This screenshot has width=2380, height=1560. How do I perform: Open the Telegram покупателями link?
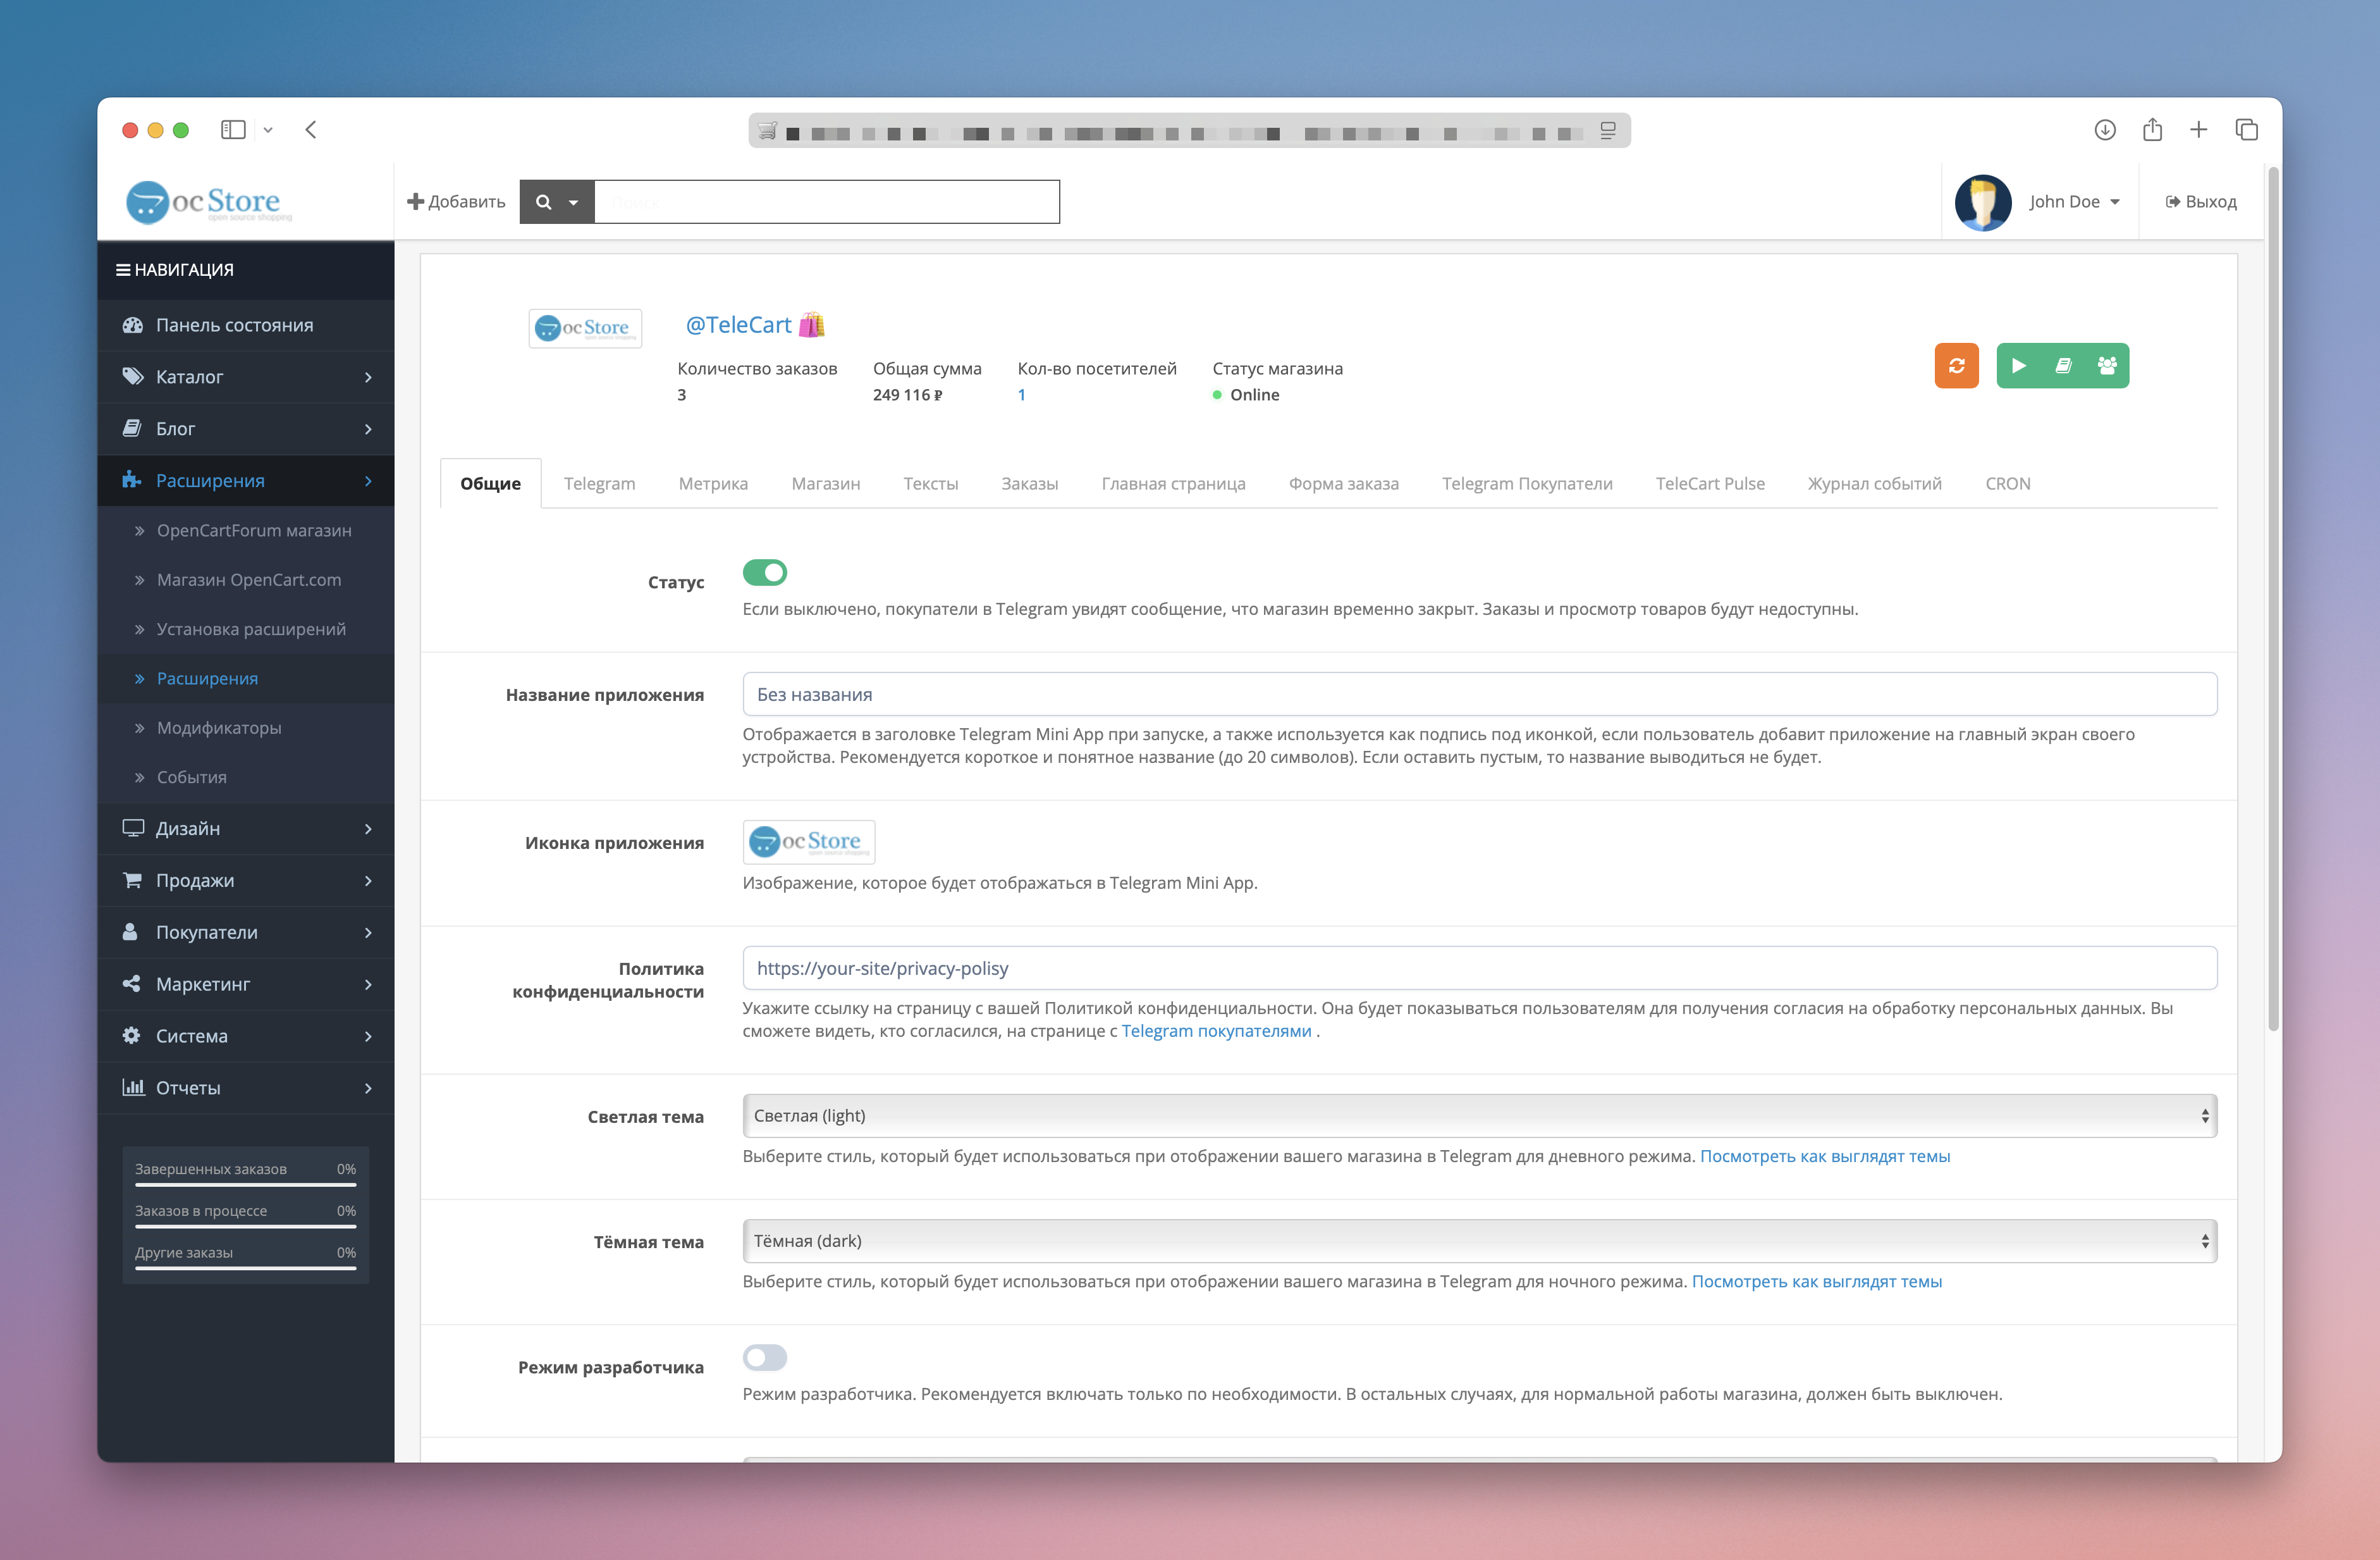coord(1215,1031)
